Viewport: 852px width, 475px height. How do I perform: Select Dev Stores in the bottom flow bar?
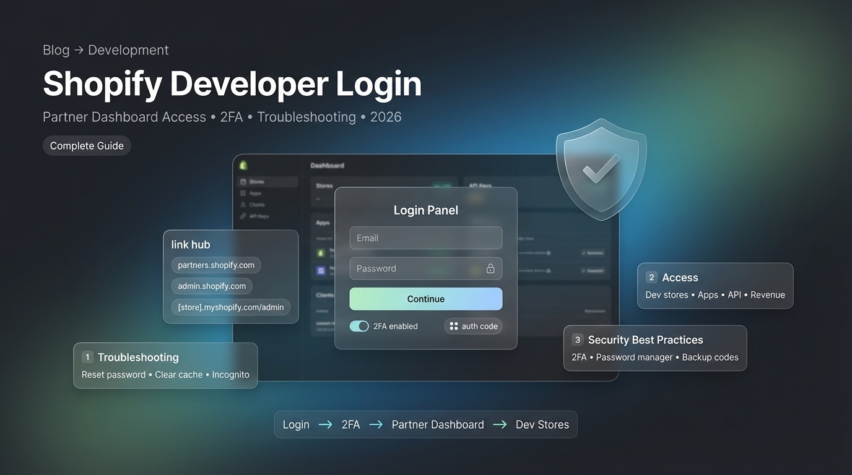point(542,424)
